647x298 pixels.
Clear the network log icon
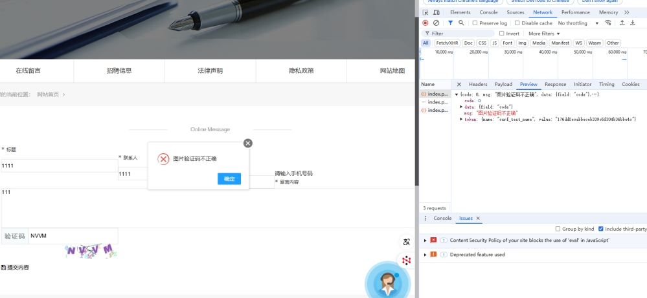pyautogui.click(x=436, y=23)
